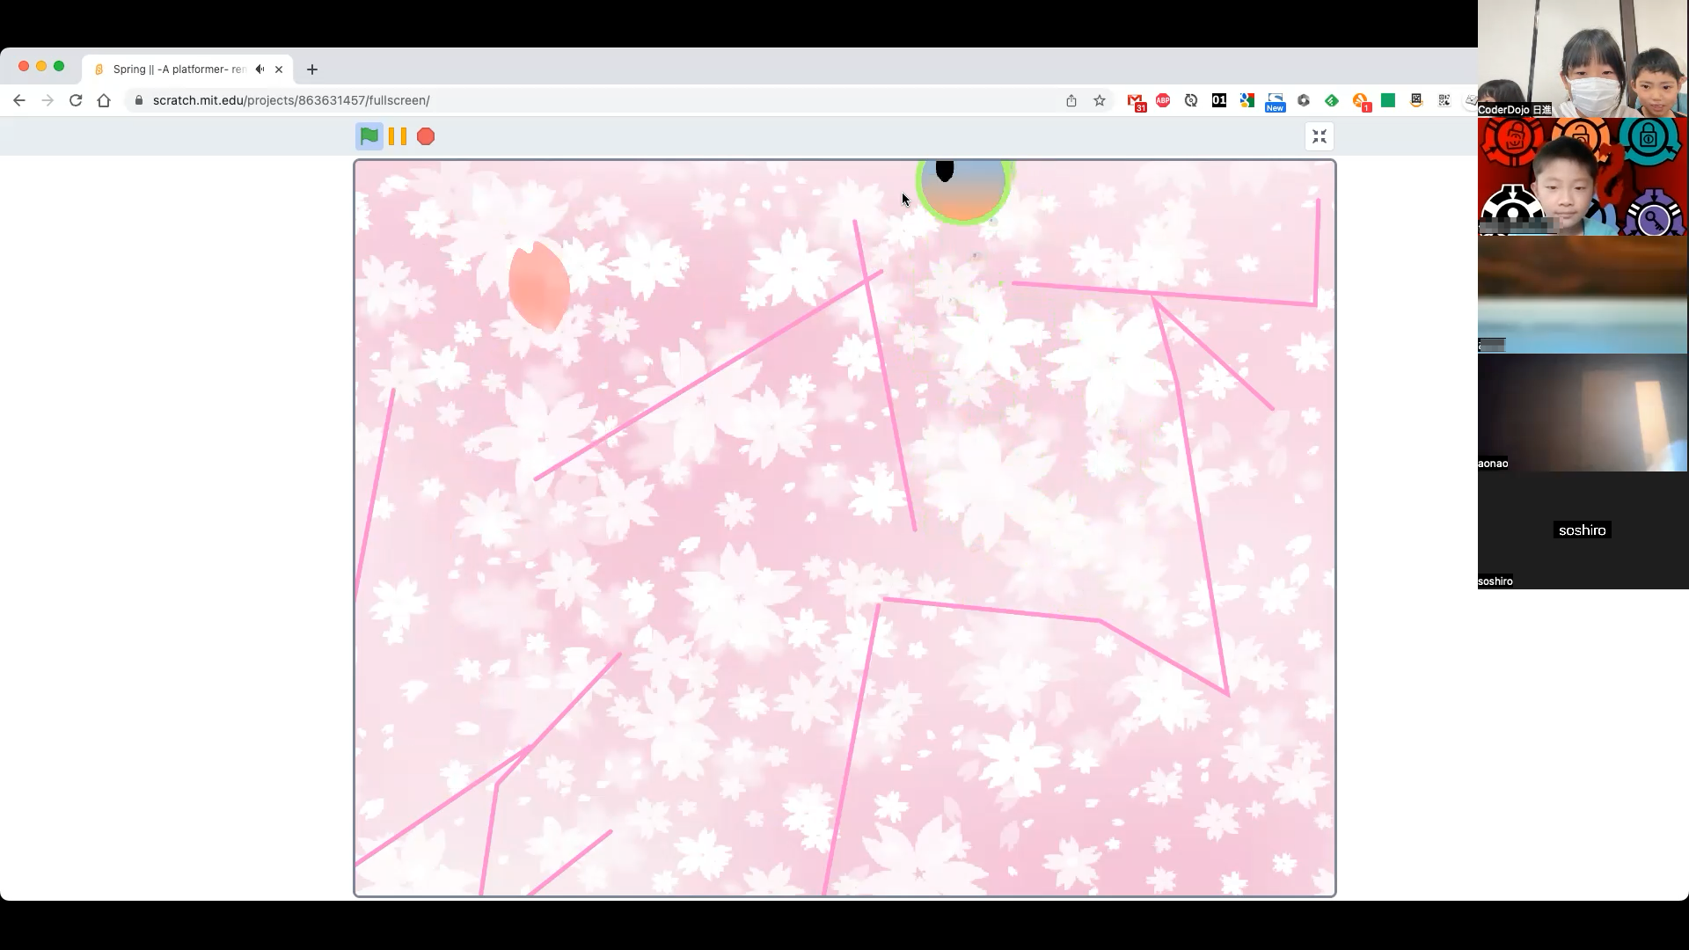The width and height of the screenshot is (1689, 950).
Task: Open the Adblock Plus extension
Action: [1163, 100]
